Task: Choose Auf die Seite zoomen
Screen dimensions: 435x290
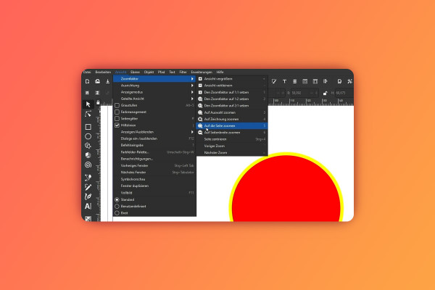Action: [232, 125]
